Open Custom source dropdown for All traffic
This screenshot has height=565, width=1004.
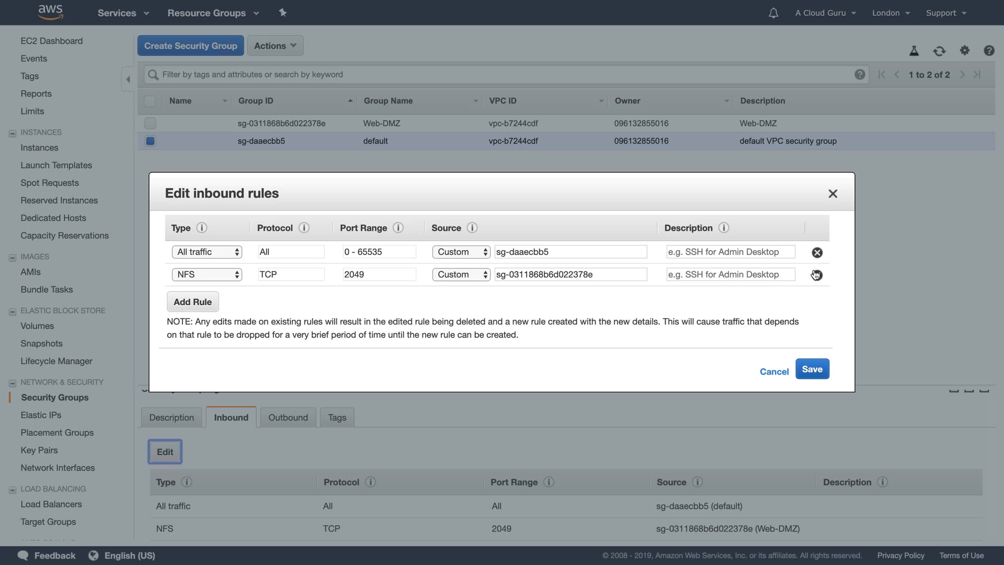(461, 252)
